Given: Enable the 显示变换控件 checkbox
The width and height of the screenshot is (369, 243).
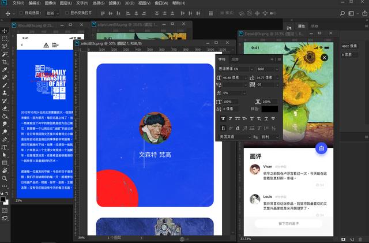Looking at the screenshot, I should [67, 13].
